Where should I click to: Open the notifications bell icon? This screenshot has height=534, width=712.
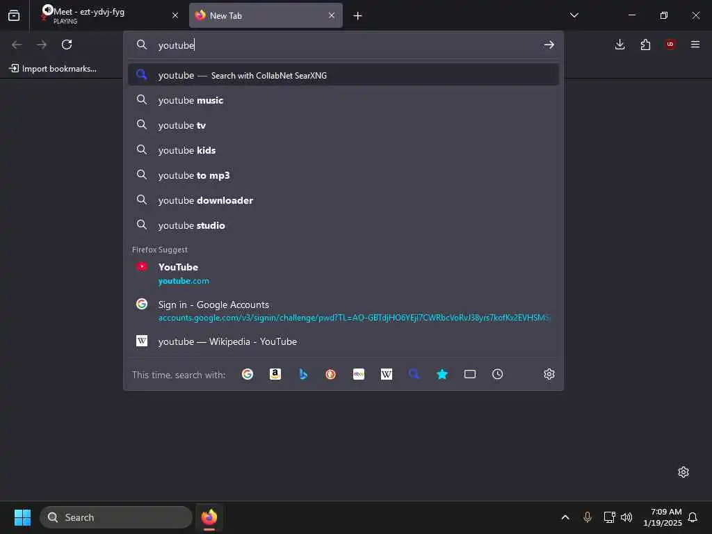(x=693, y=517)
